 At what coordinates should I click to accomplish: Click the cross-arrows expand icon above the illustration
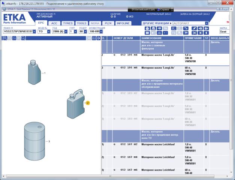(99, 38)
